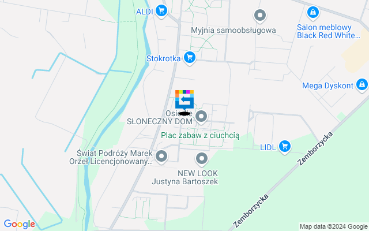Click the Stokrotka text label
Viewport: 369px width, 231px height.
click(x=163, y=58)
